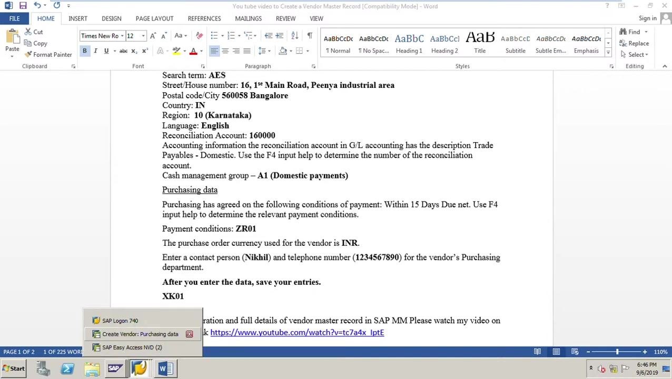
Task: Expand the Styles gallery
Action: [608, 53]
